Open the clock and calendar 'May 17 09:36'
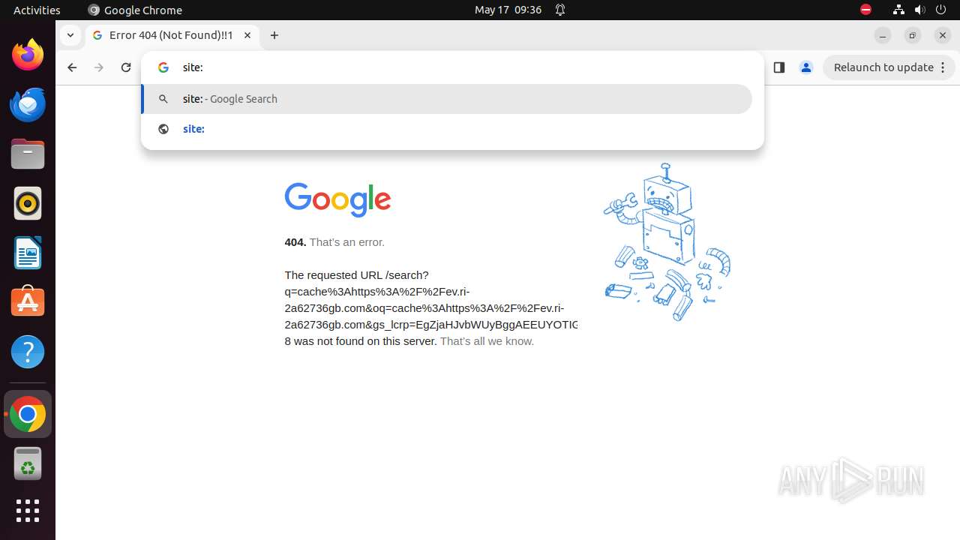This screenshot has height=540, width=960. point(508,10)
